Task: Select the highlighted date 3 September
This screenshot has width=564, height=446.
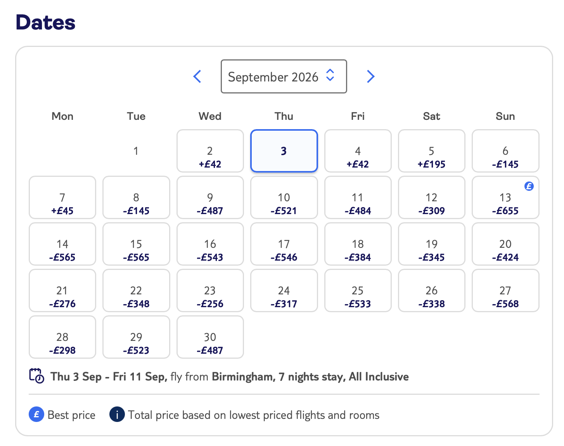Action: click(284, 151)
